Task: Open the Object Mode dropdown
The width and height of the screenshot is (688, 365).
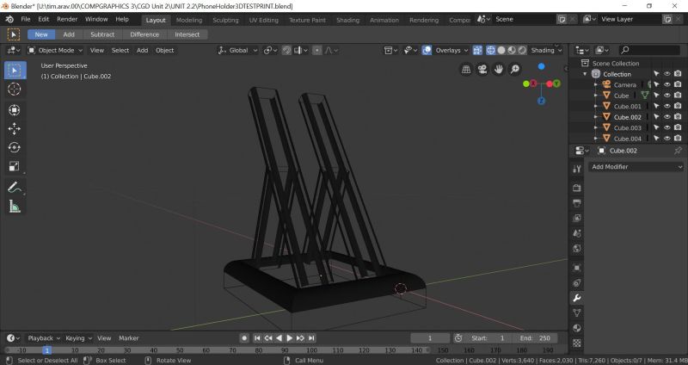Action: tap(55, 51)
